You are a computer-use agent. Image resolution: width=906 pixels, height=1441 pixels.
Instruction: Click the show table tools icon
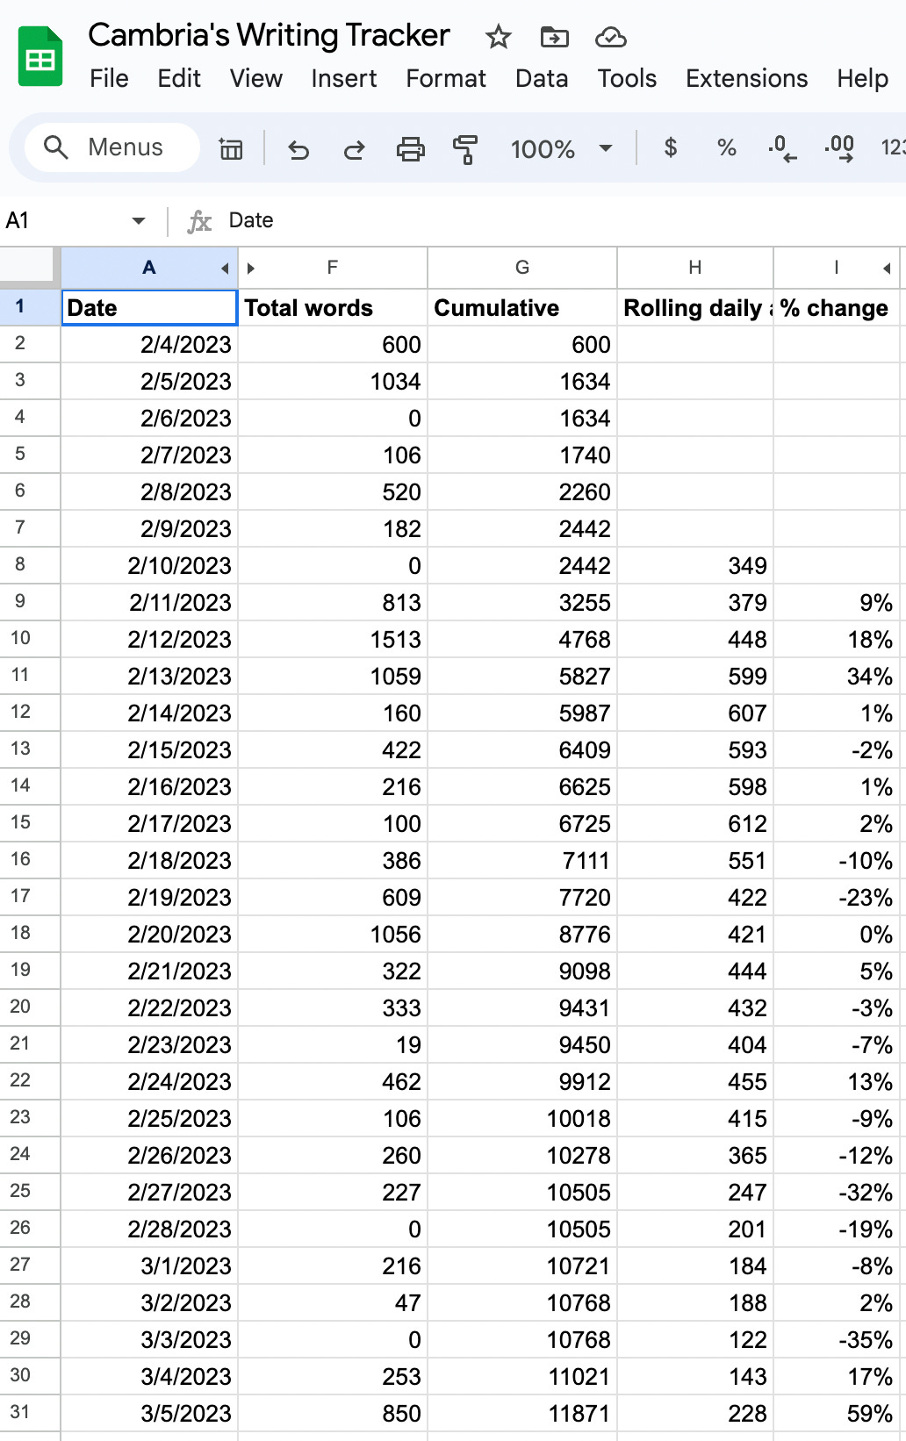(x=231, y=148)
